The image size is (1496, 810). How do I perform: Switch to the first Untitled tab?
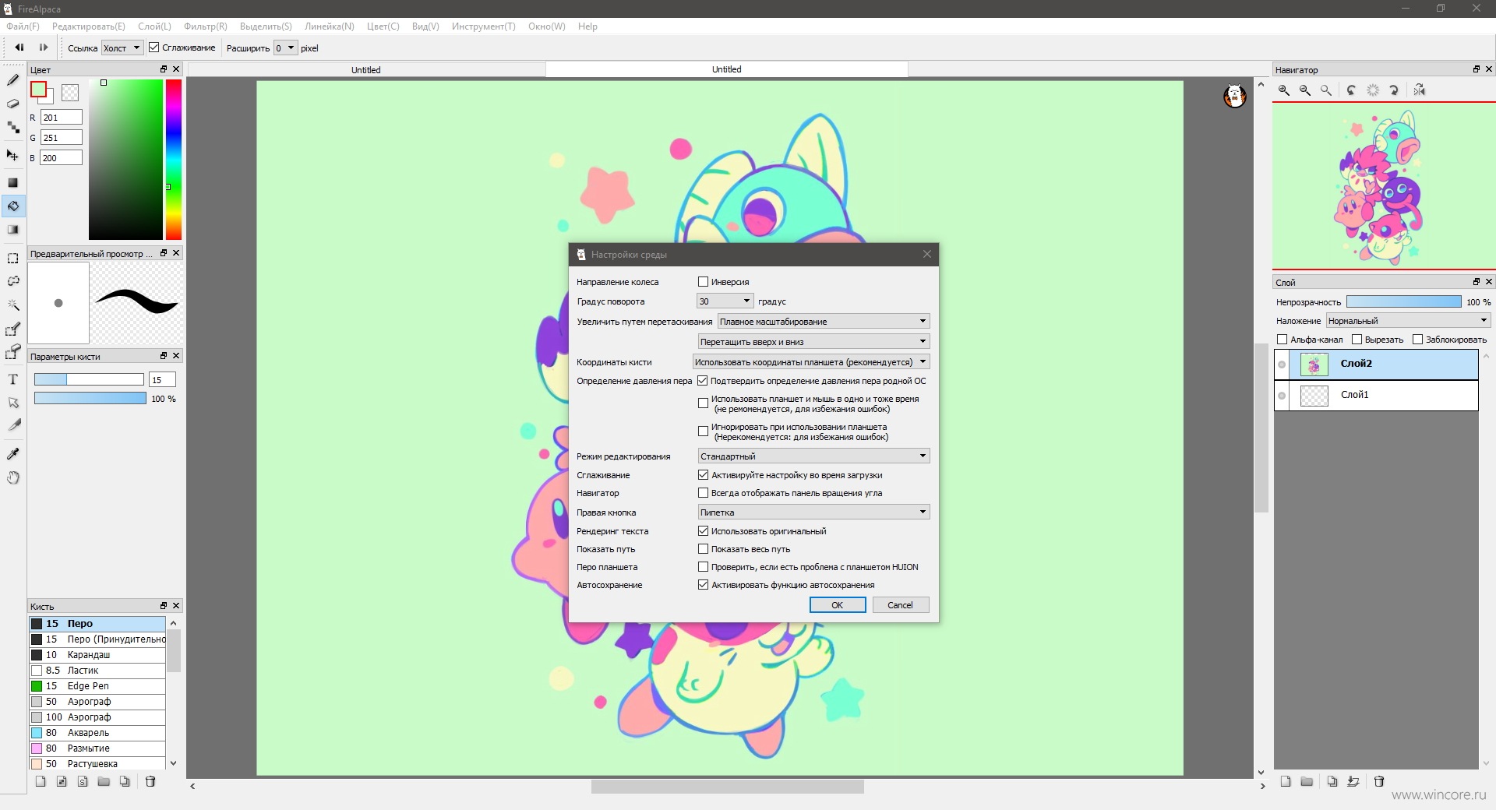(366, 70)
